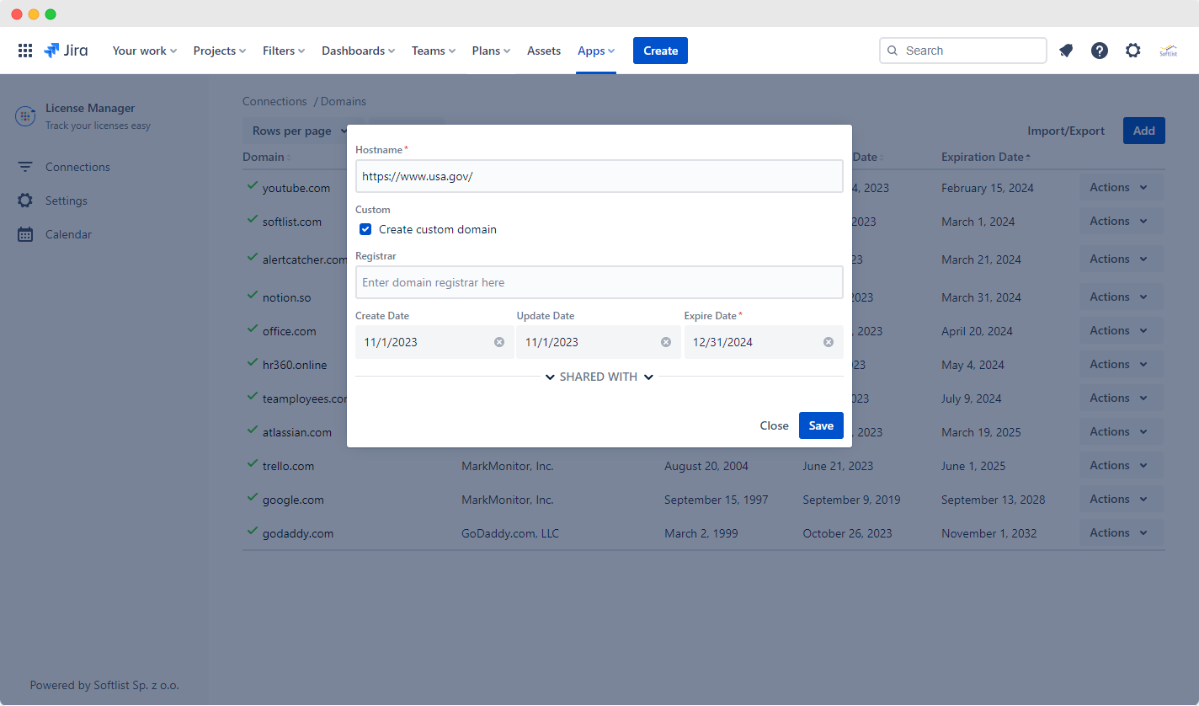Click the Hostname input field
This screenshot has height=706, width=1199.
tap(599, 176)
